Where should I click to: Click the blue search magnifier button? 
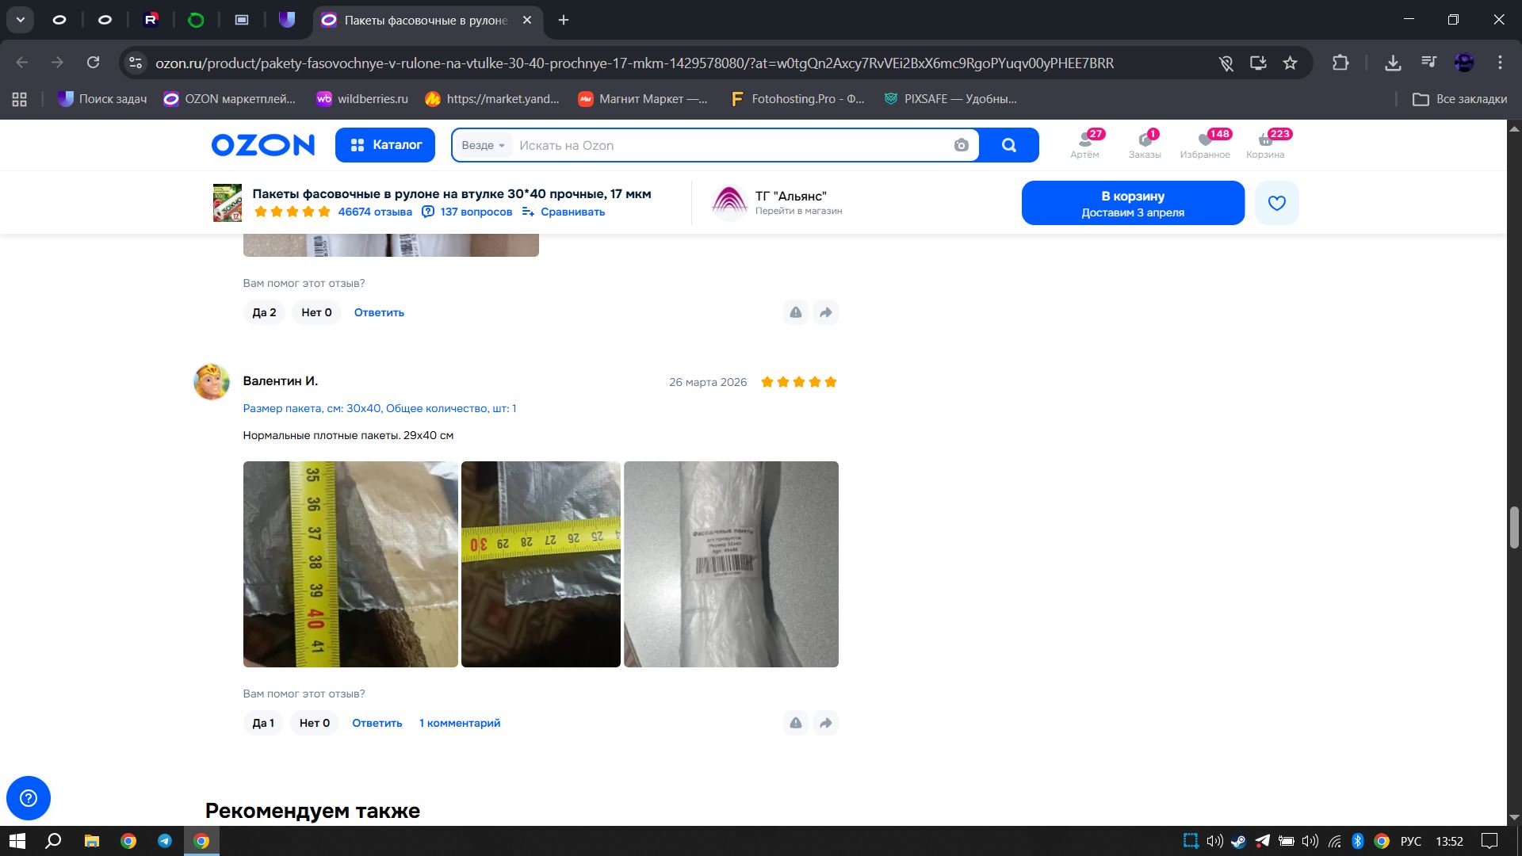[x=1008, y=145]
